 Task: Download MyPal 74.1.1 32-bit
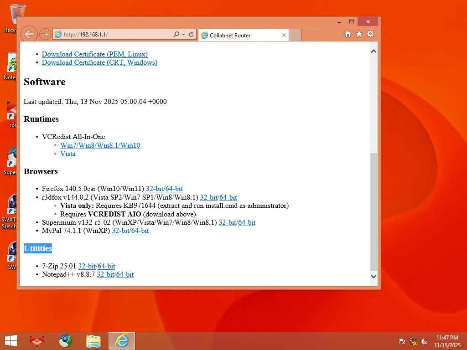coord(120,231)
